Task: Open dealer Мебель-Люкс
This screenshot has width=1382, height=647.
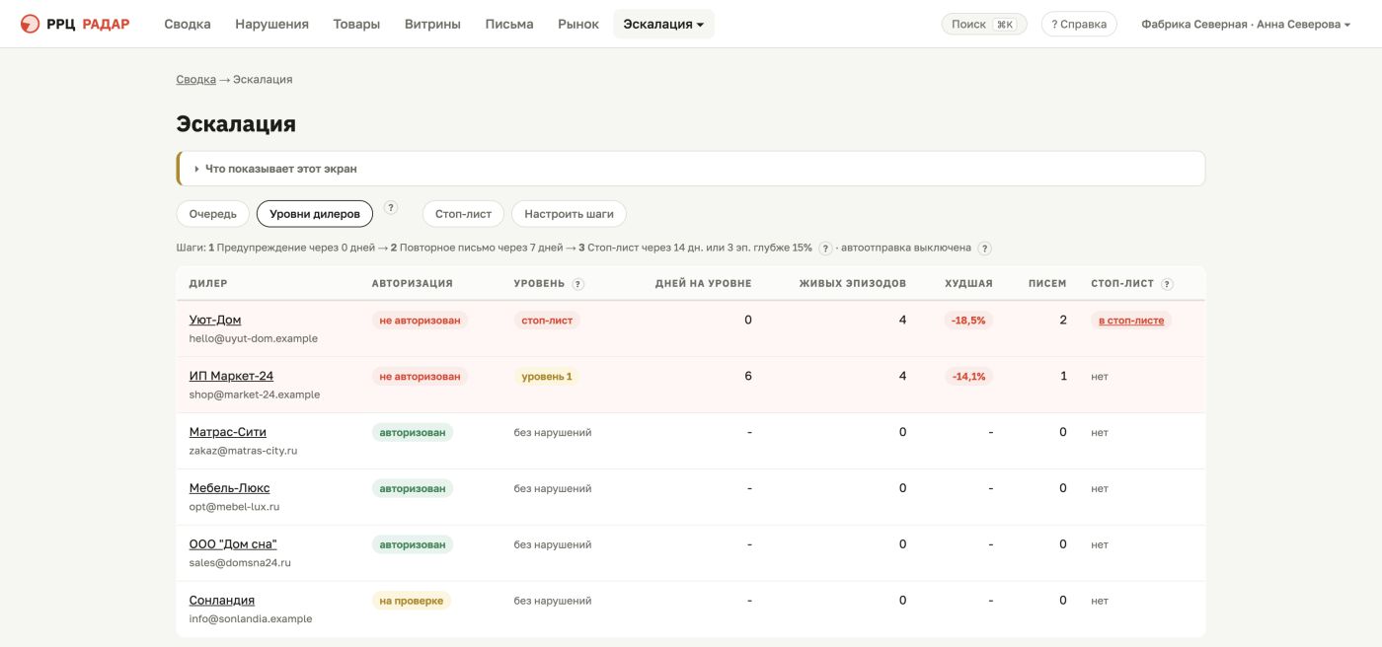Action: [x=229, y=488]
